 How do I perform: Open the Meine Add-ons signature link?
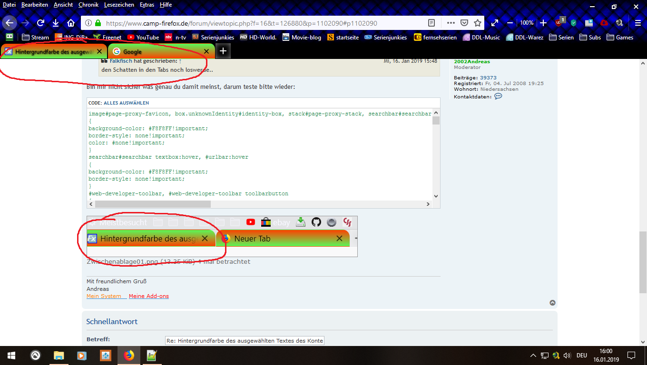149,296
